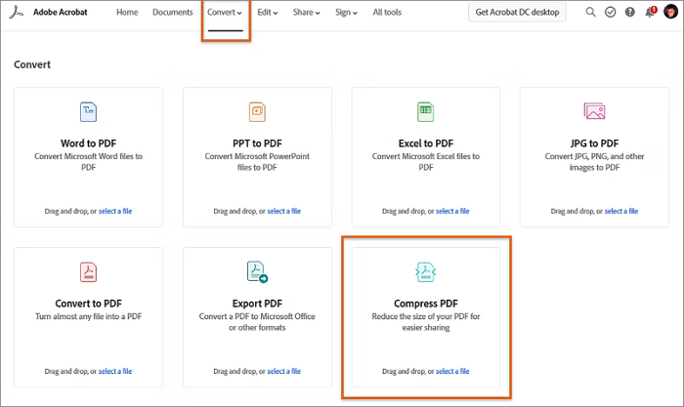Open the Sign dropdown menu
Image resolution: width=684 pixels, height=407 pixels.
pyautogui.click(x=346, y=13)
